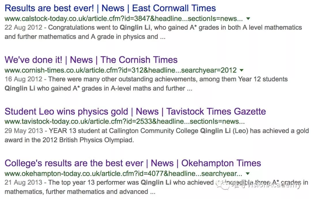Expand dropdown arrow beside cornish-times URL
This screenshot has height=199, width=311.
242,70
